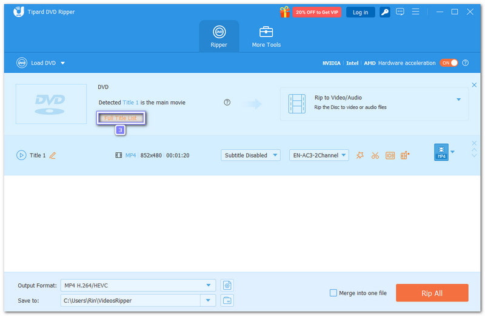Open the ID3 metadata editor icon
This screenshot has height=316, width=485.
[390, 155]
